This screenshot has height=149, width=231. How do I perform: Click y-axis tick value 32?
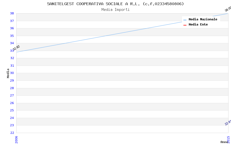click(12, 58)
